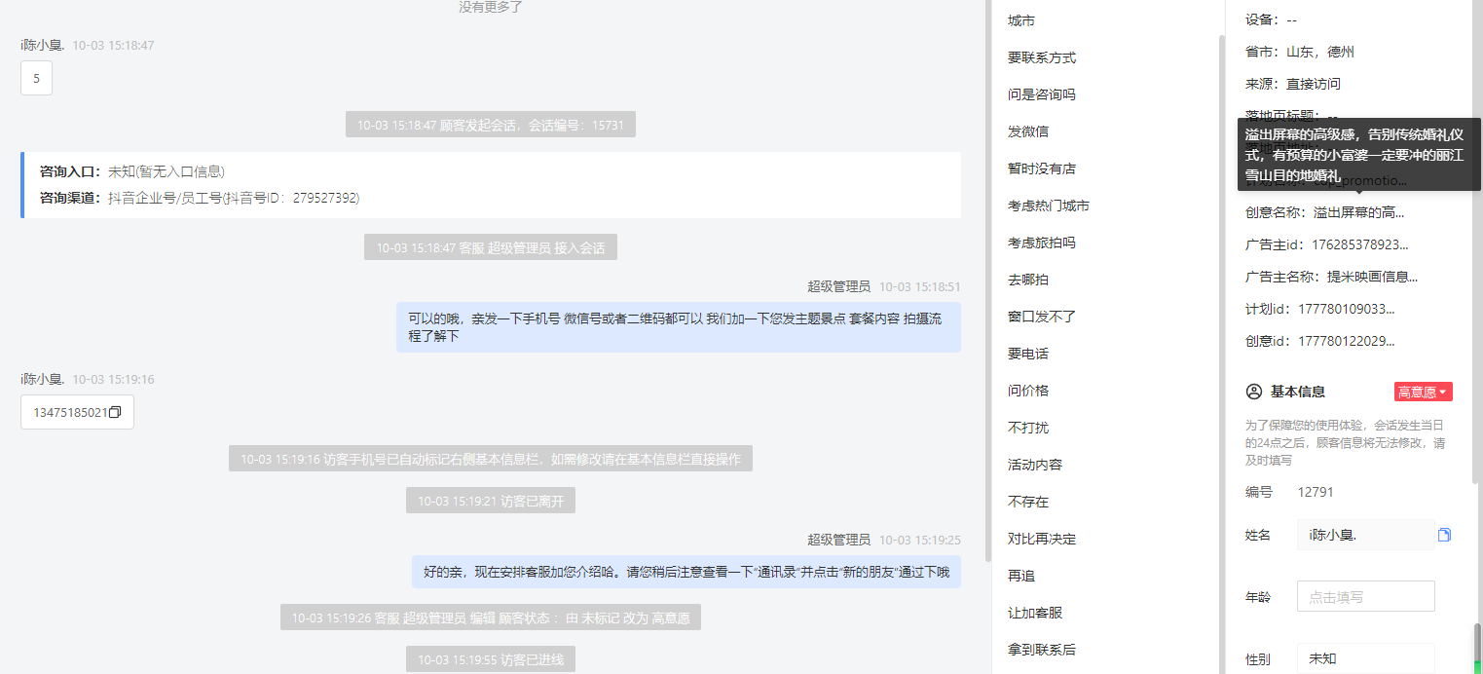This screenshot has width=1483, height=674.
Task: Click the system notice 访客已离开
Action: [491, 501]
